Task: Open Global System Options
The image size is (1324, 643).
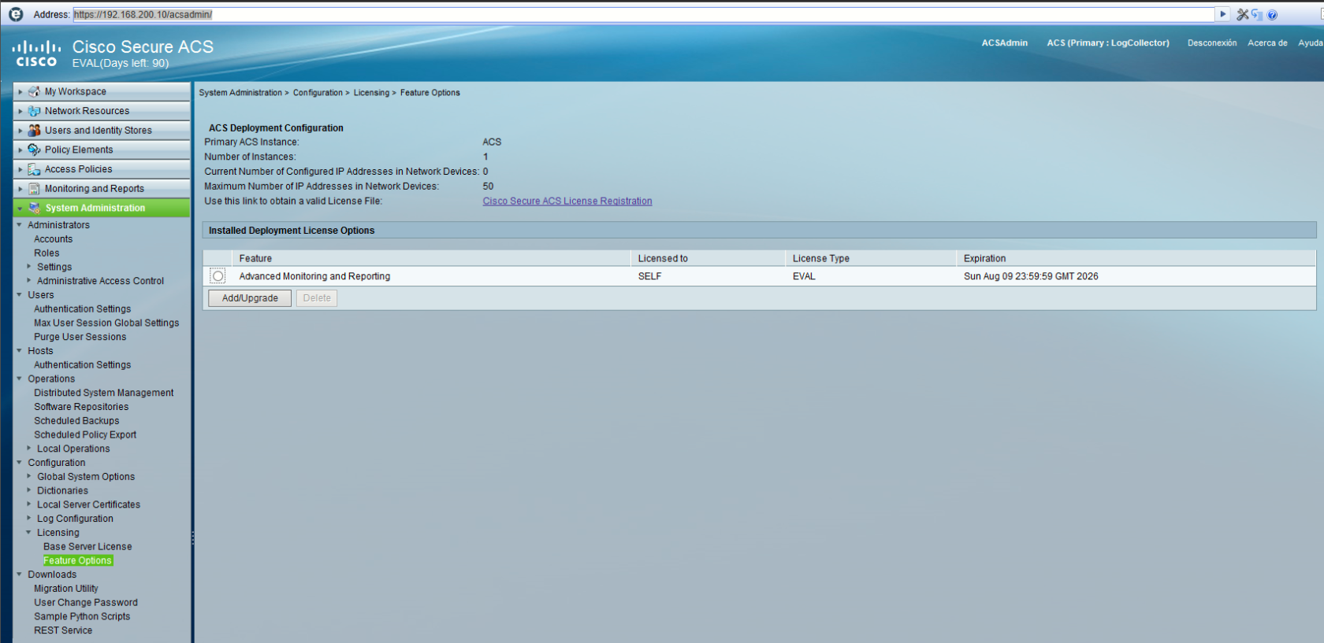Action: [86, 477]
